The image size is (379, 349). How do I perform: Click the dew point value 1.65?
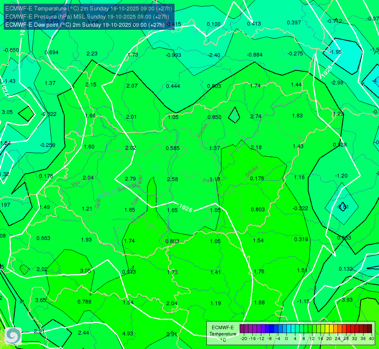coord(172,210)
